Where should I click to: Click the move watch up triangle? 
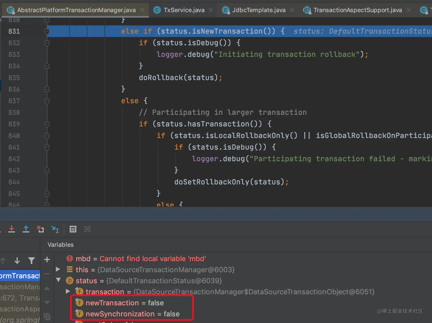[47, 289]
